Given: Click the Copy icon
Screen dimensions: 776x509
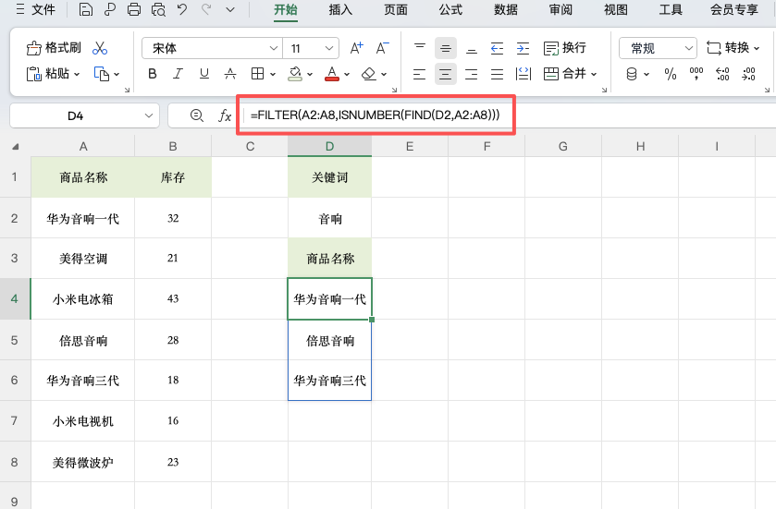Looking at the screenshot, I should point(102,74).
